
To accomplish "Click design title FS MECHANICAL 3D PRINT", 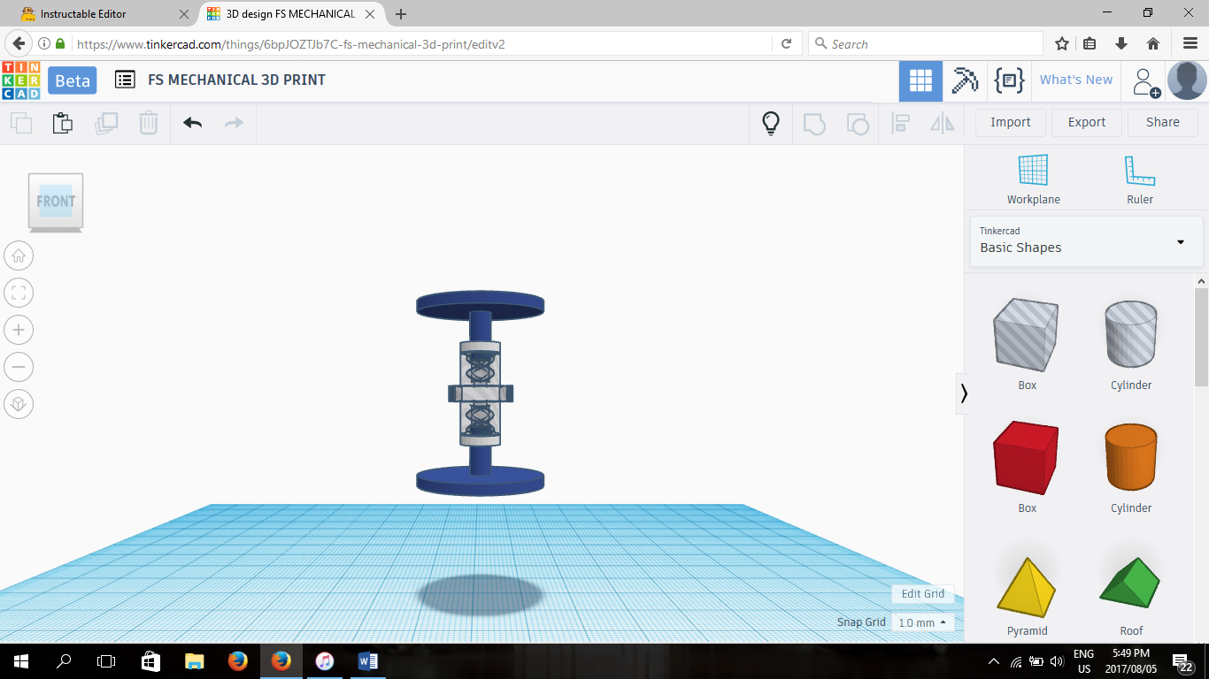I will (236, 80).
